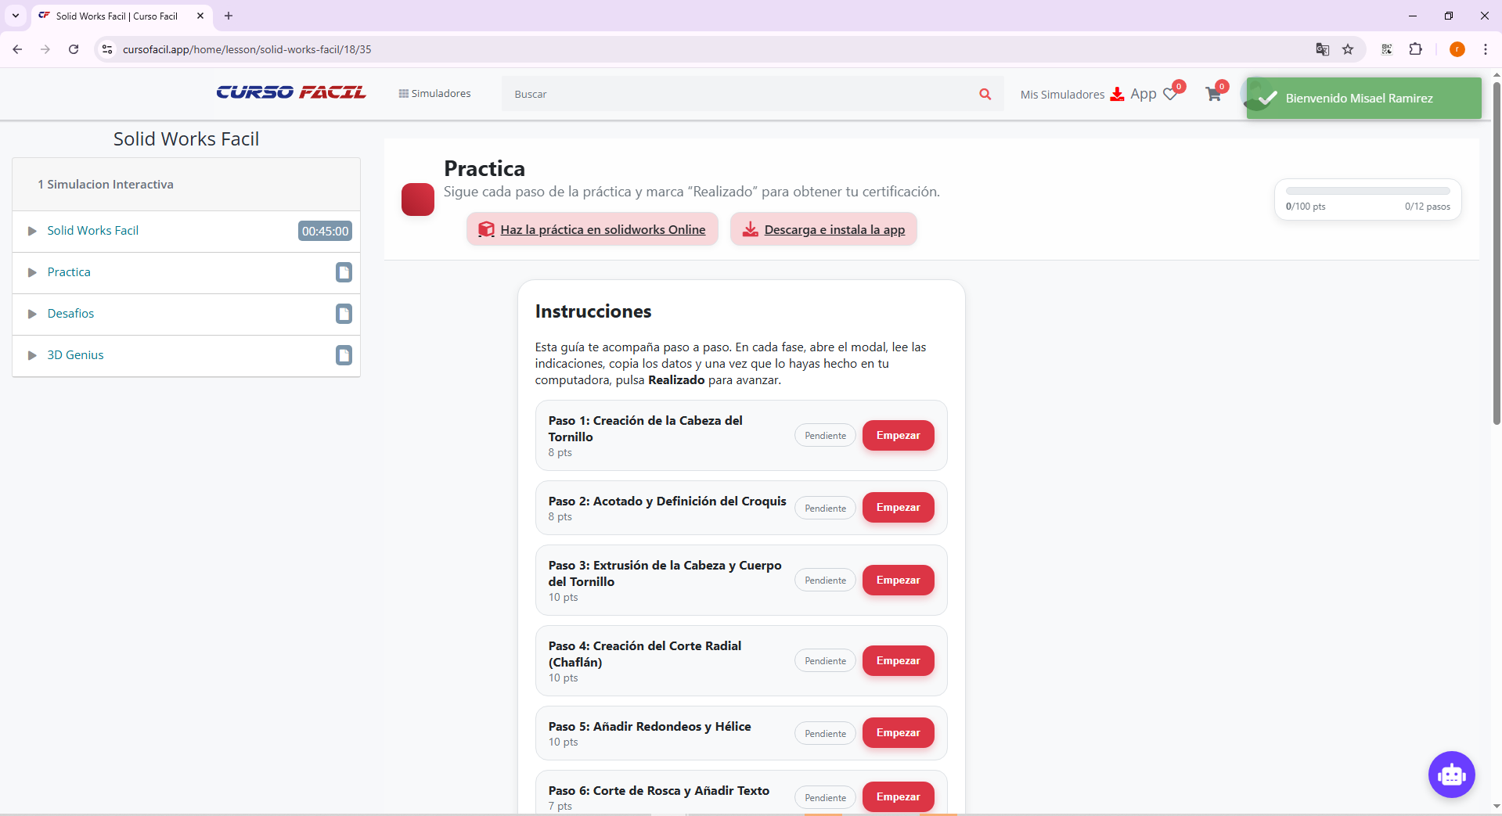Open Mis Simuladores
The width and height of the screenshot is (1502, 816).
tap(1062, 95)
